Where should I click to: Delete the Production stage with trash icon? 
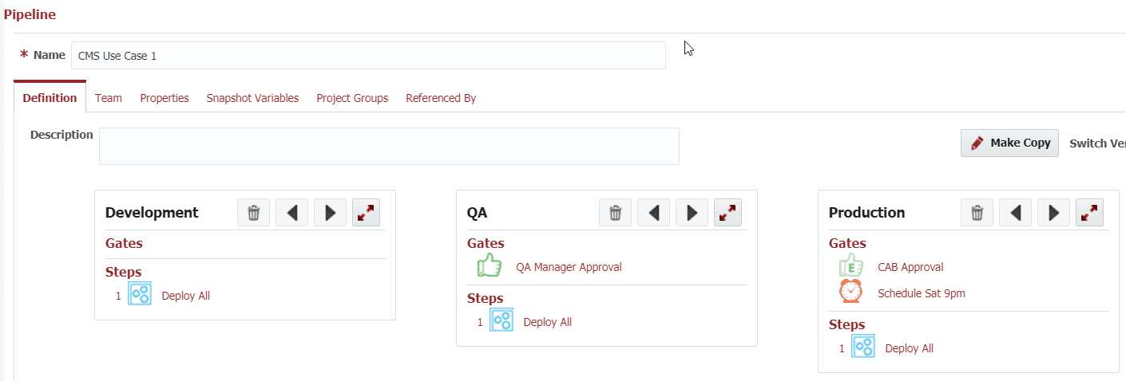(x=977, y=213)
